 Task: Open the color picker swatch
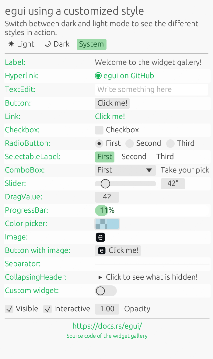click(x=107, y=224)
